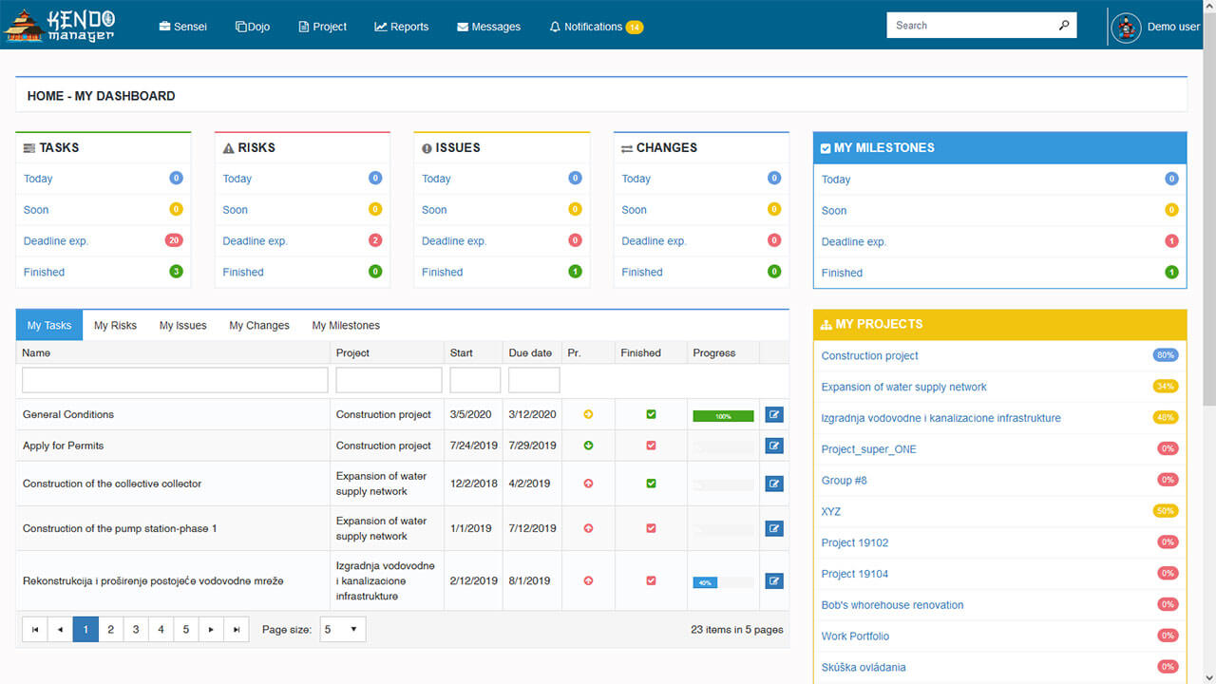Screen dimensions: 1216x684
Task: Toggle Finished checkbox for pump station-phase 1
Action: [x=651, y=528]
